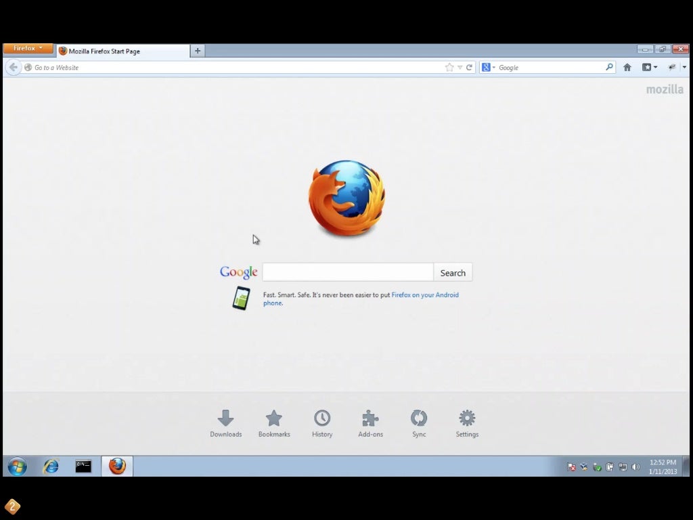Viewport: 693px width, 520px height.
Task: Click the site identity globe icon
Action: pos(28,67)
